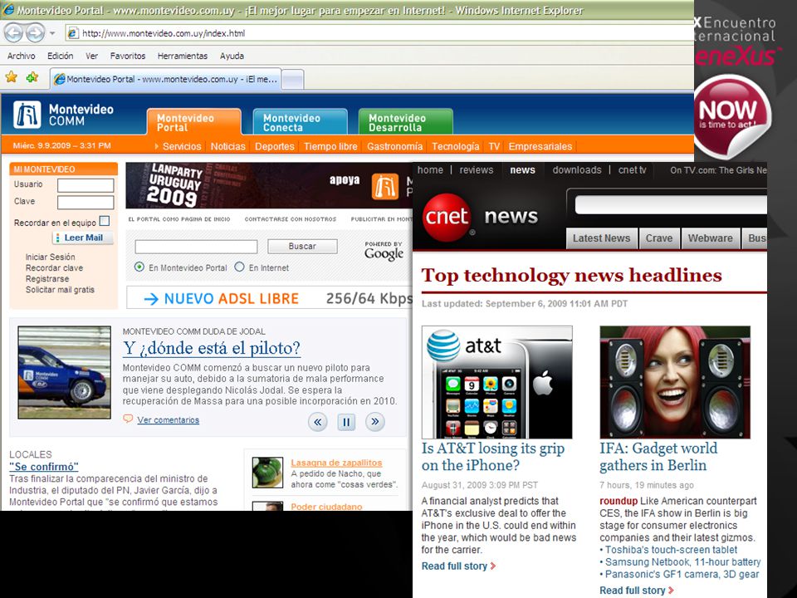Select the Webware tab on CNET
The image size is (797, 598).
pos(710,238)
